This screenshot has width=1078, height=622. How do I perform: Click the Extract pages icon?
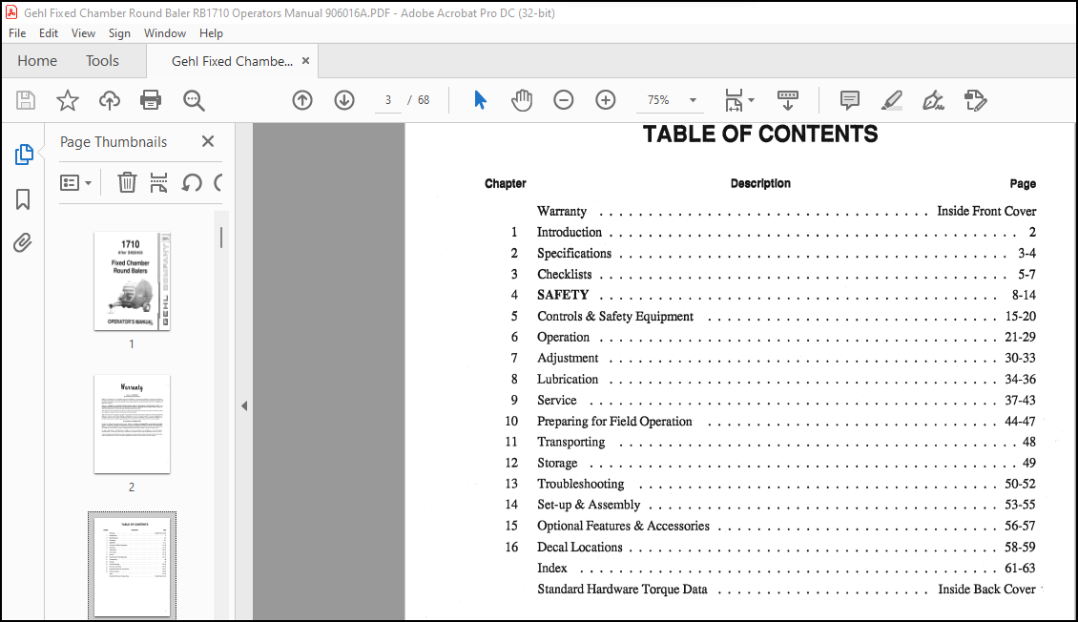point(158,183)
